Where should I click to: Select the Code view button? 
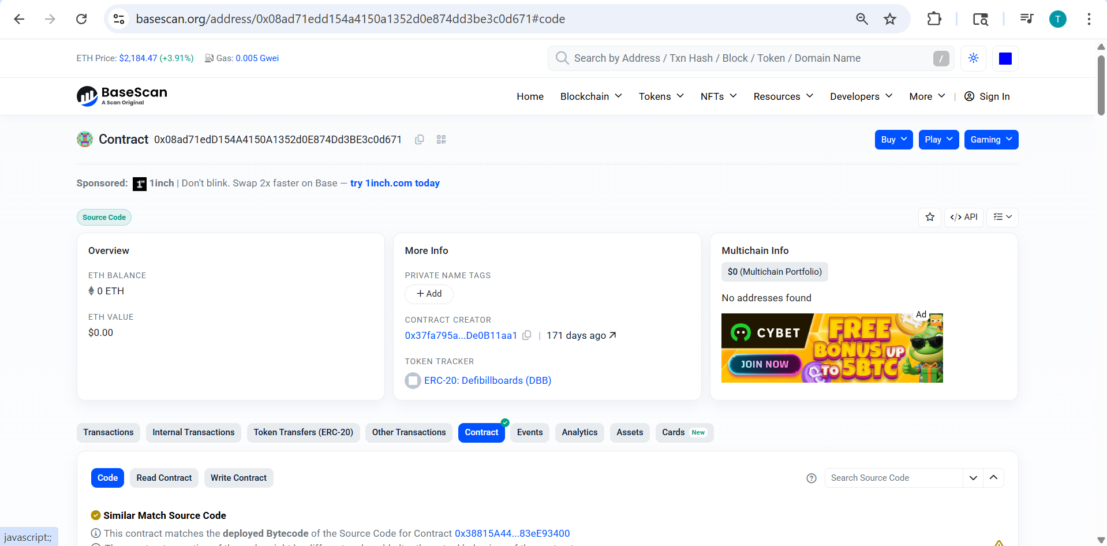[x=107, y=478]
